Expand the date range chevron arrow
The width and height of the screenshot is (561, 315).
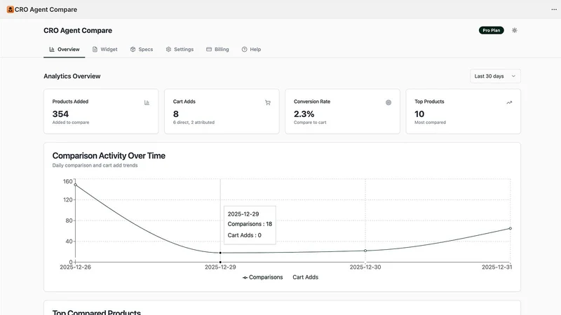[513, 76]
